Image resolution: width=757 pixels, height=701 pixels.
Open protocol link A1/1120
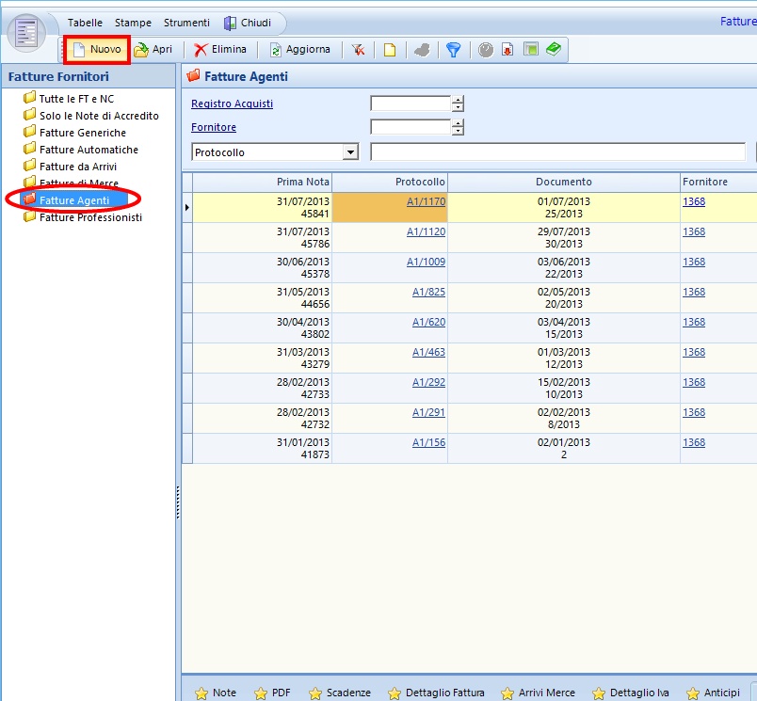[426, 231]
